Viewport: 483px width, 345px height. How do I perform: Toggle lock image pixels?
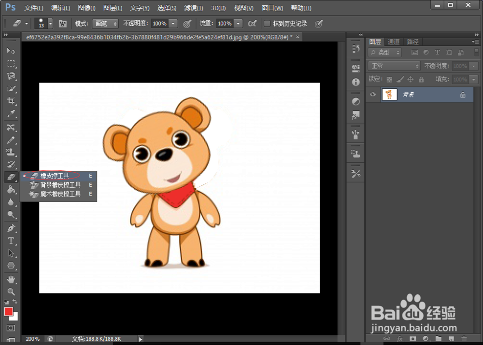tap(400, 80)
